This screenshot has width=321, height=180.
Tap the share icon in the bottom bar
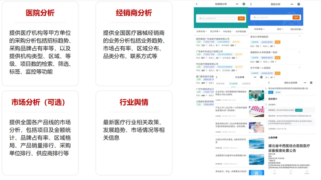[x=291, y=171]
